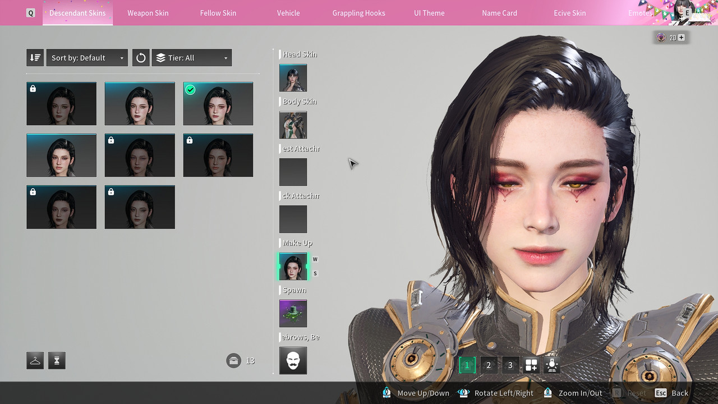Select the locked makeup in second row middle
Screen dimensions: 718x404
point(140,155)
